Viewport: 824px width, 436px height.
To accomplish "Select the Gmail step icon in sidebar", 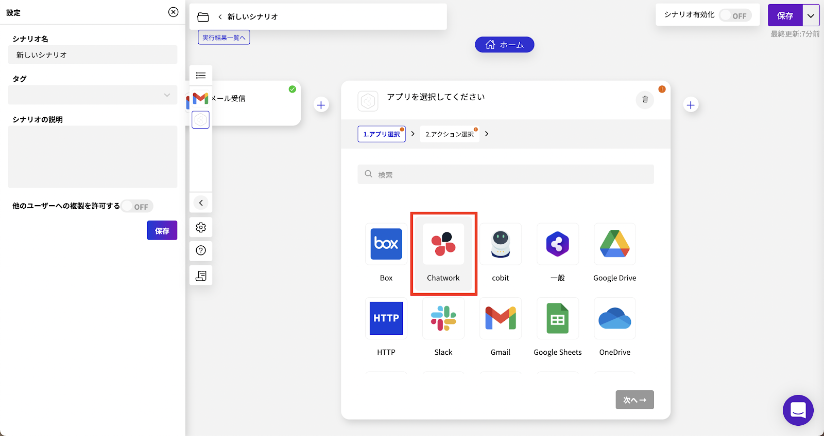I will pos(200,98).
